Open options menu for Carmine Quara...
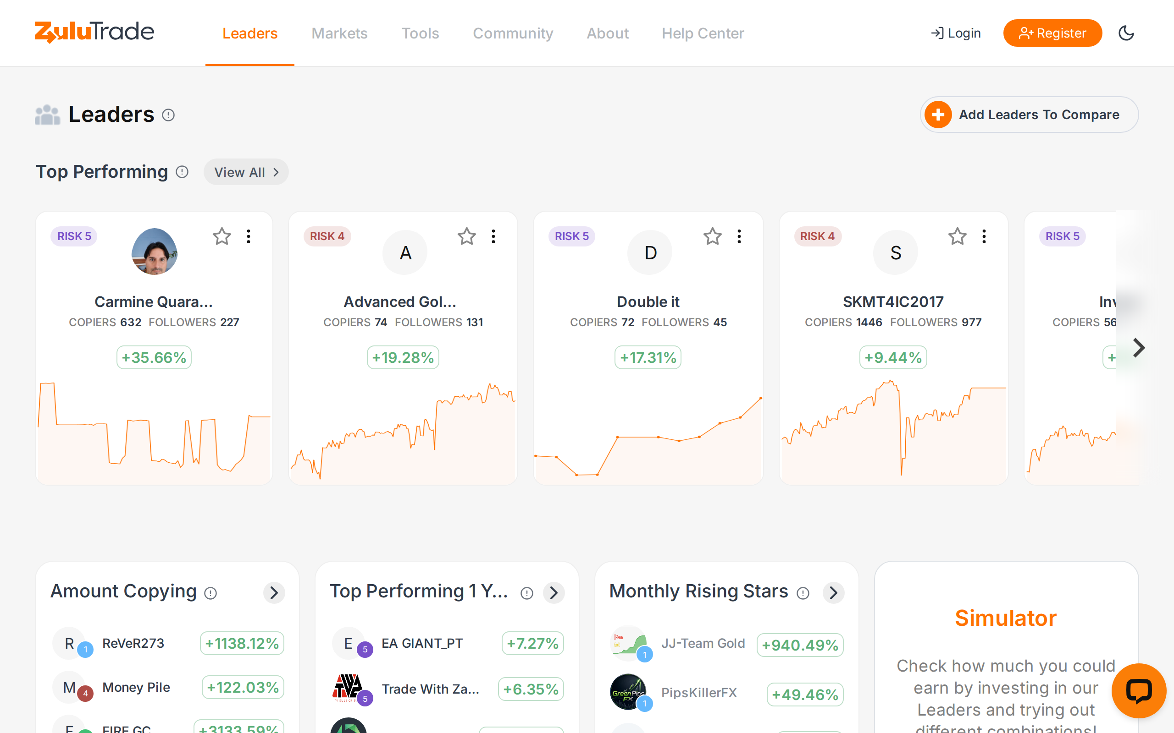Screen dimensions: 1174x733 click(249, 236)
